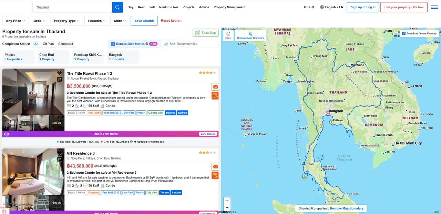Select Completed completion status
The image size is (441, 214).
[65, 44]
